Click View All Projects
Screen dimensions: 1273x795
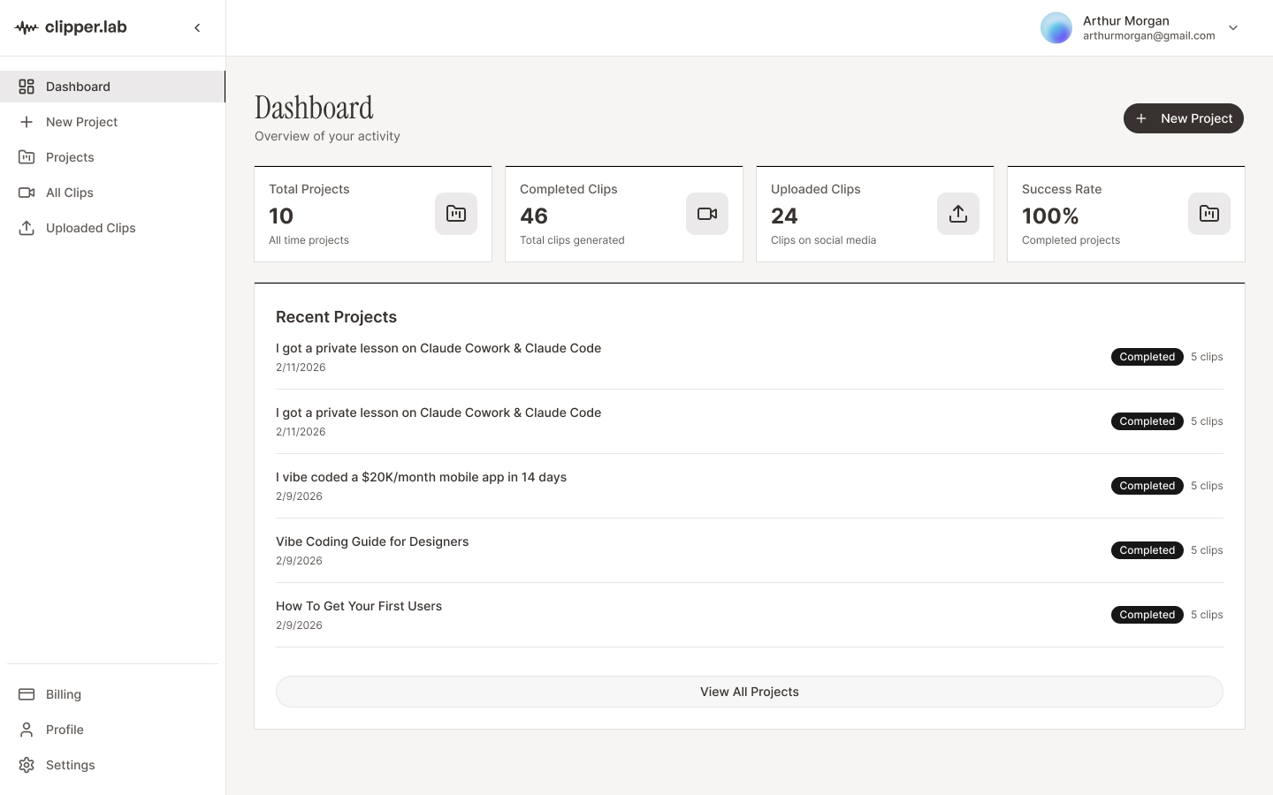point(749,692)
